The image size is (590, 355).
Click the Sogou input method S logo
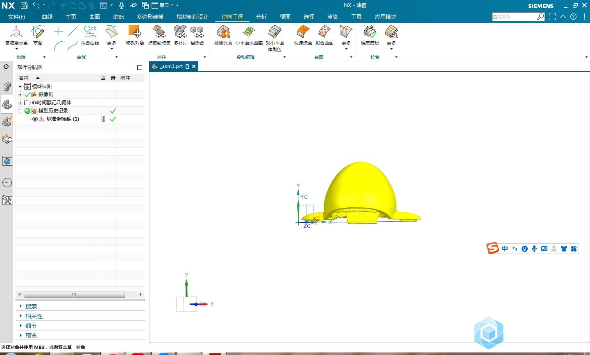coord(492,248)
